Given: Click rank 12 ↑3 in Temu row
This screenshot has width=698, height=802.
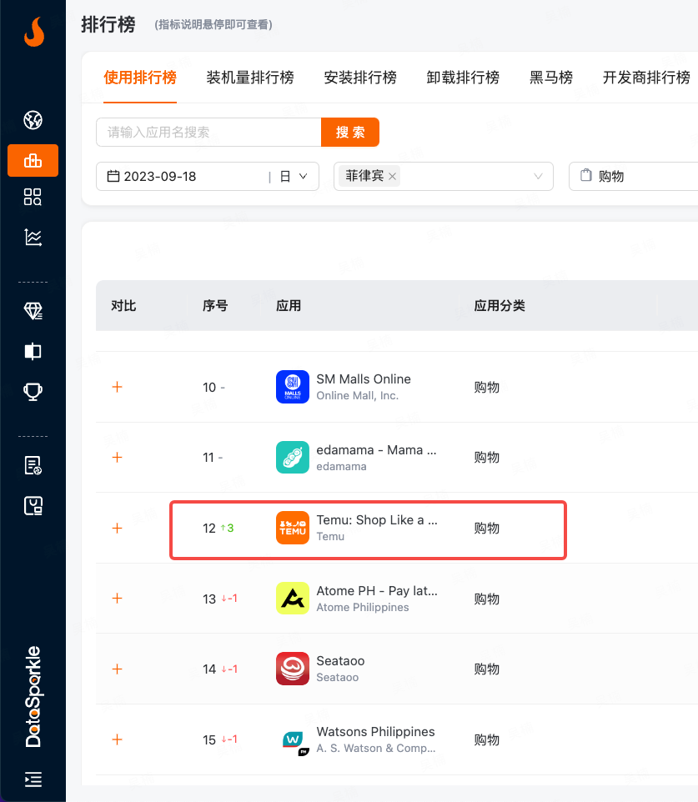Looking at the screenshot, I should (218, 528).
